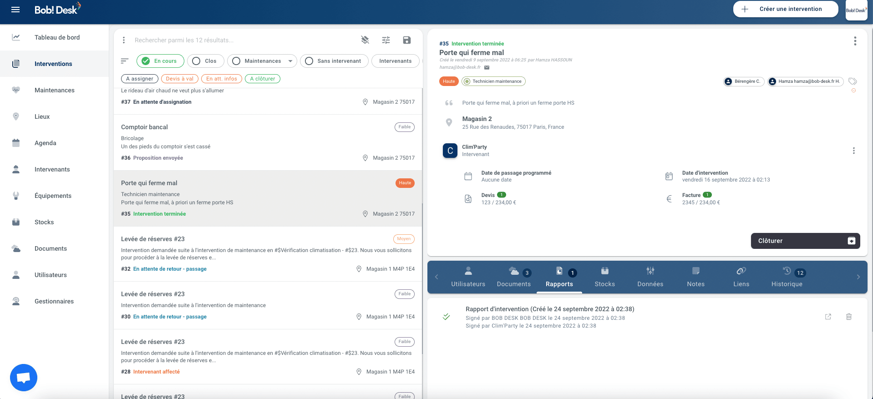Toggle the Clos filter

pyautogui.click(x=206, y=61)
